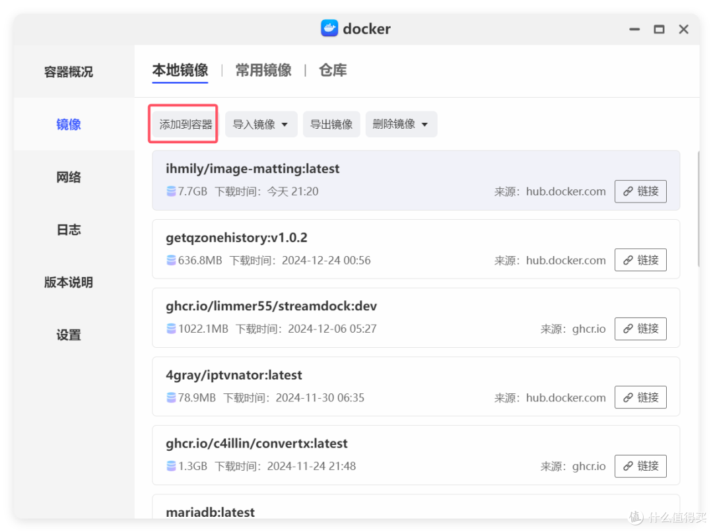The width and height of the screenshot is (713, 532).
Task: Click download time 2024-11-24 21:48
Action: click(x=311, y=466)
